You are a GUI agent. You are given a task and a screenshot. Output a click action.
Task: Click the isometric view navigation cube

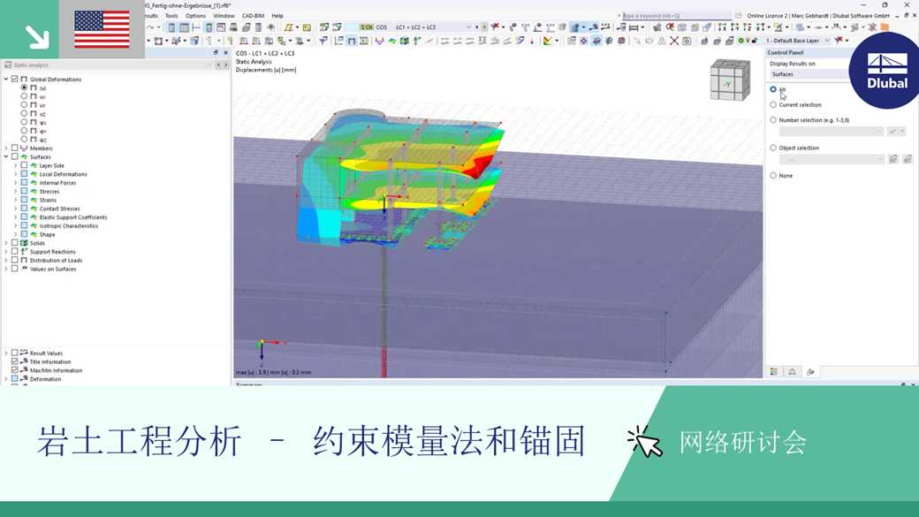729,81
